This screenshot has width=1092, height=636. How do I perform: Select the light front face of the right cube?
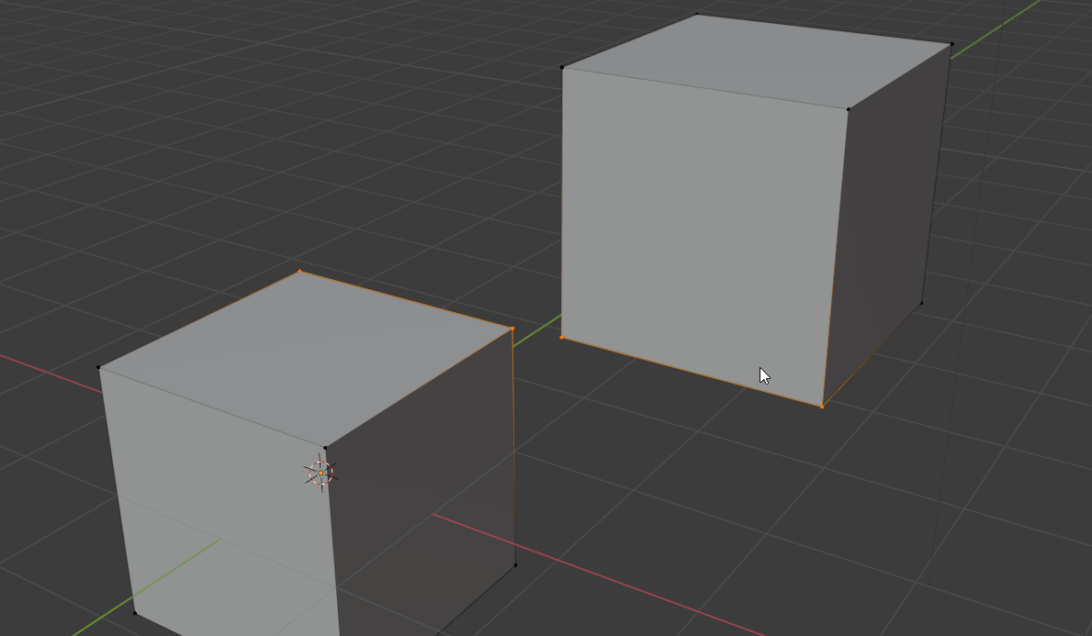coord(700,237)
